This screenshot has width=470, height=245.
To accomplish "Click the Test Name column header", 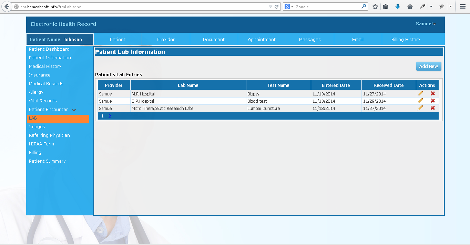I will 278,85.
